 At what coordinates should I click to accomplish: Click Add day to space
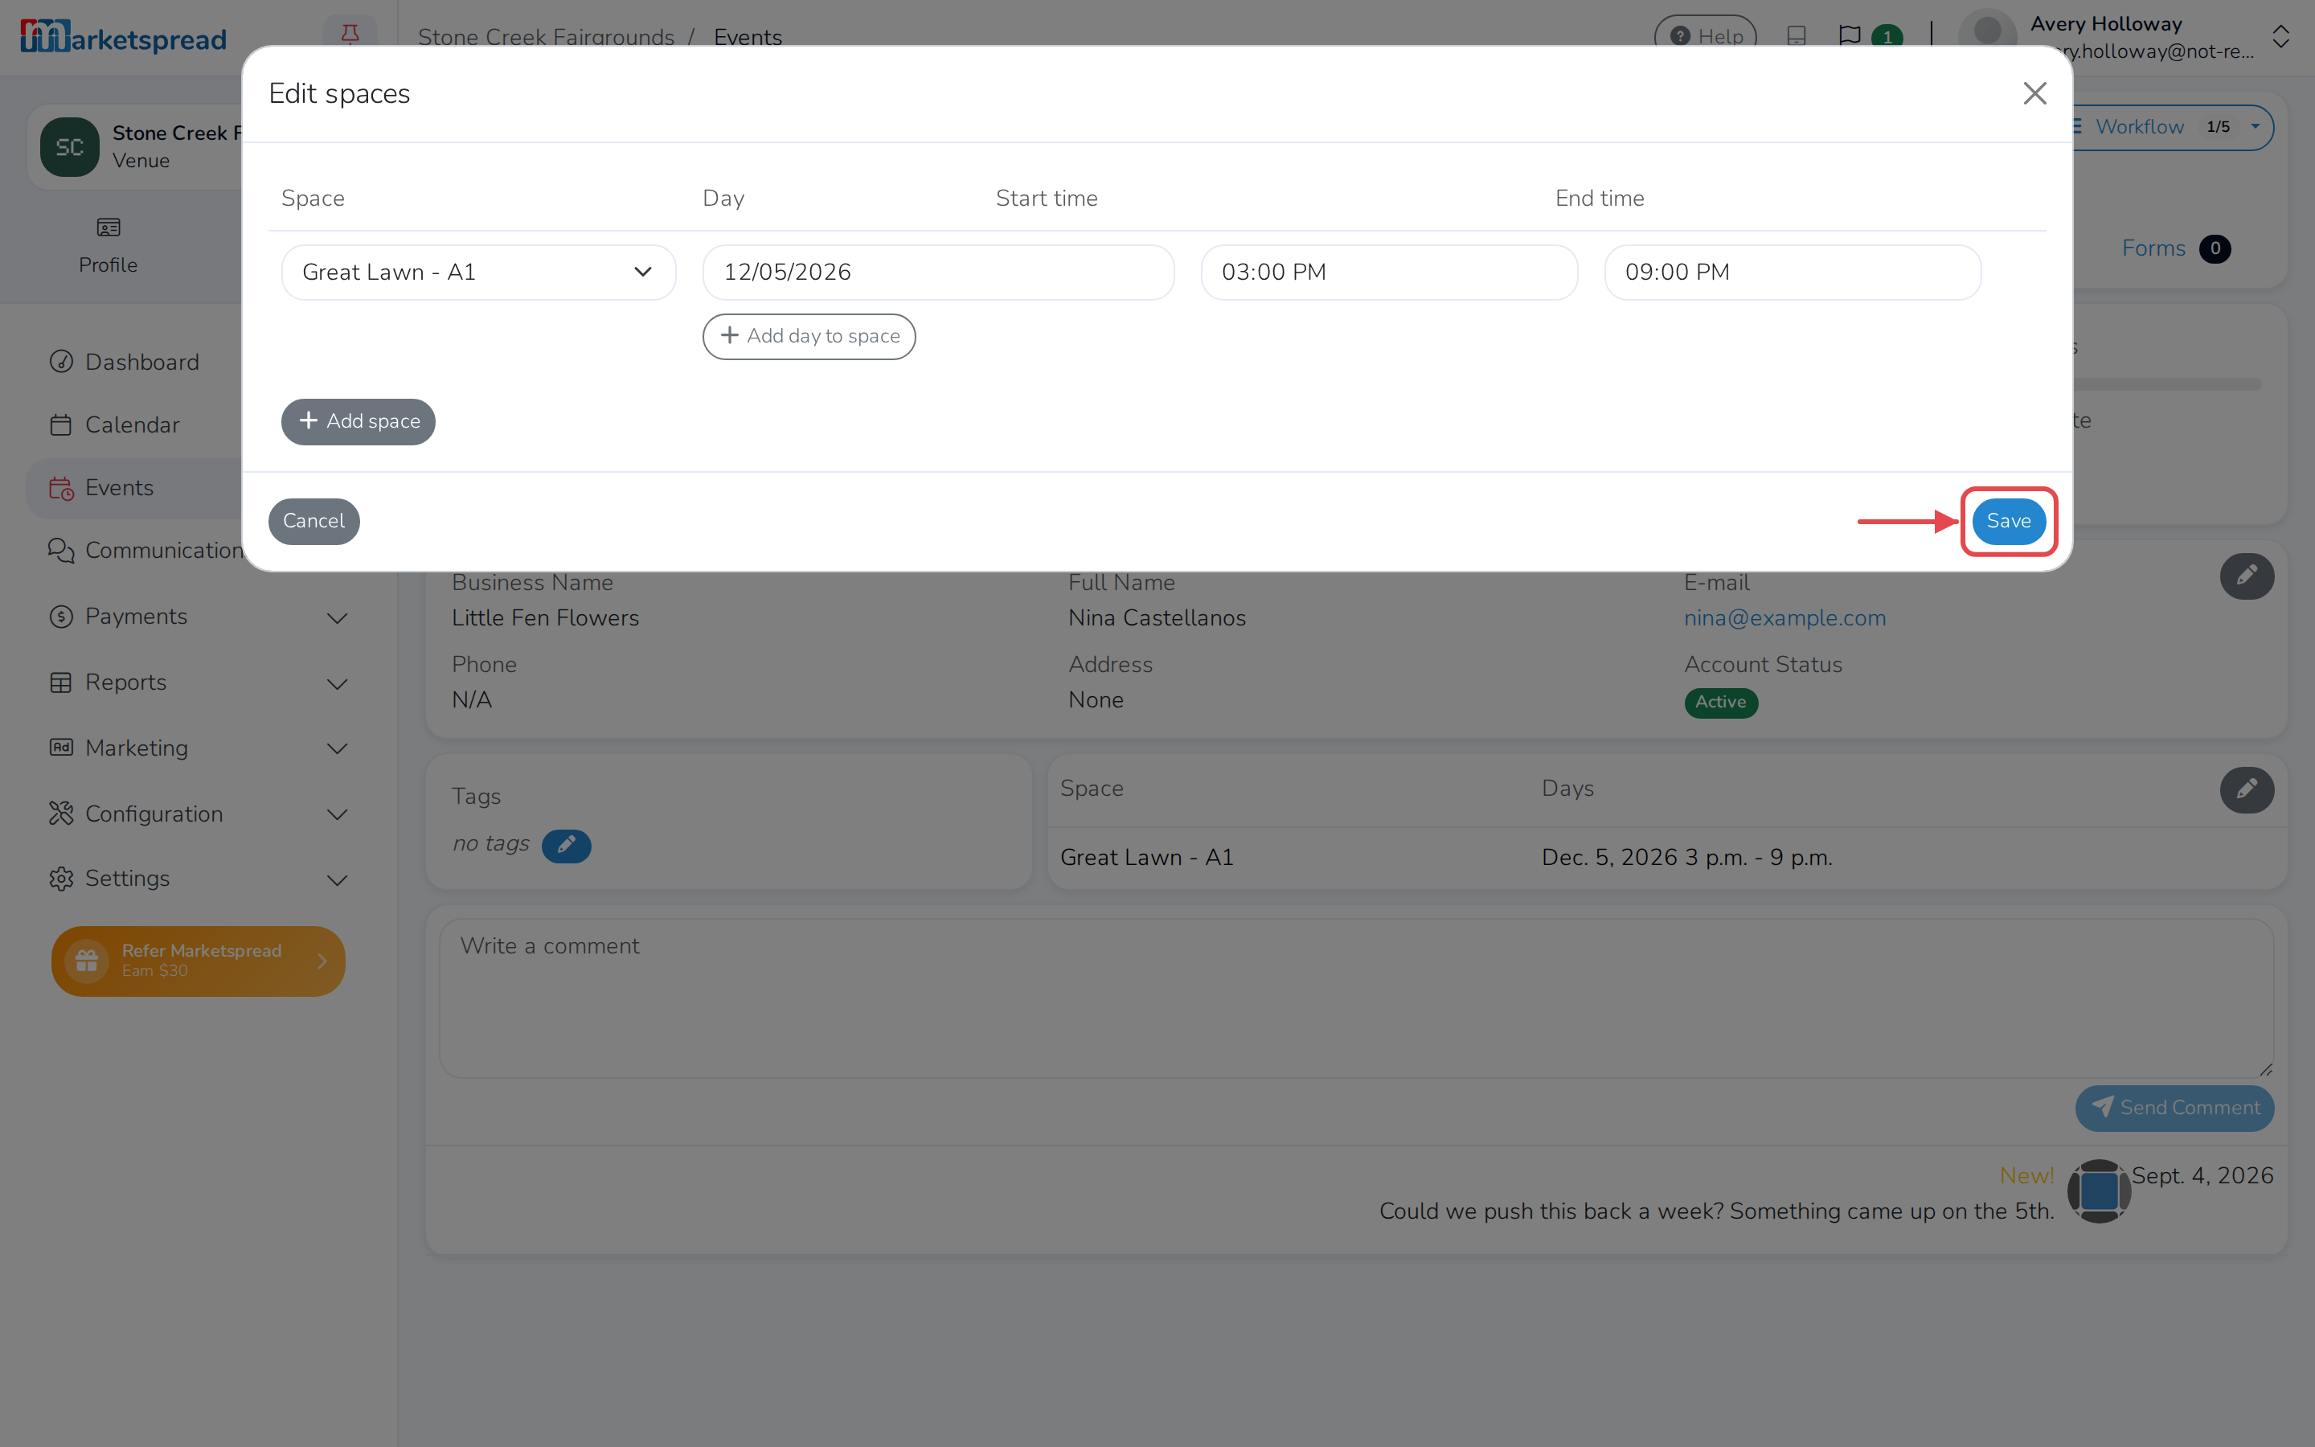(809, 337)
